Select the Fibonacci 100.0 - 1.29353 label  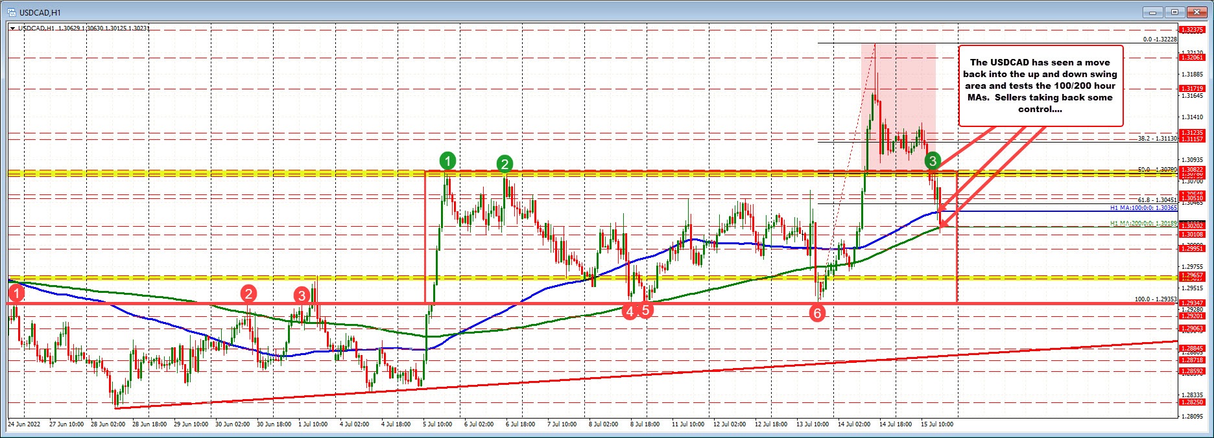click(x=1155, y=299)
